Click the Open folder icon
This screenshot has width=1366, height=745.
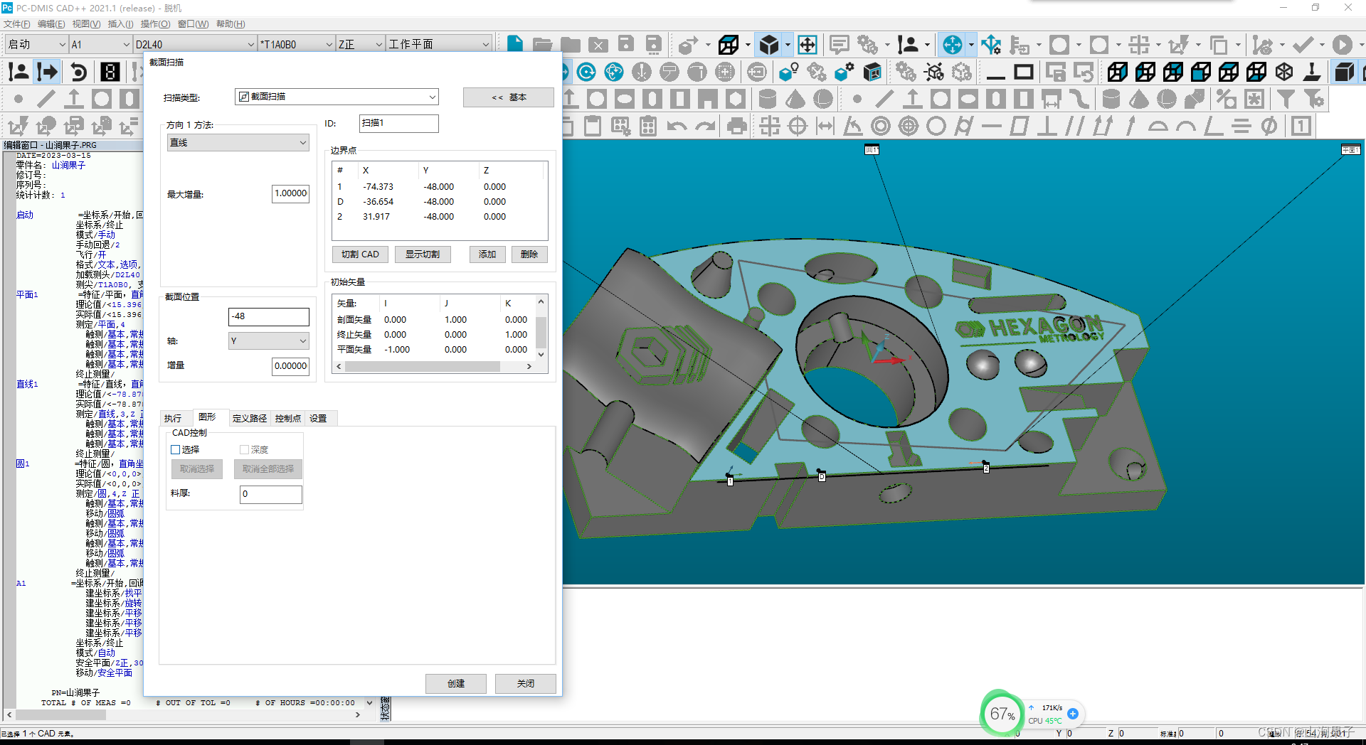[x=543, y=44]
